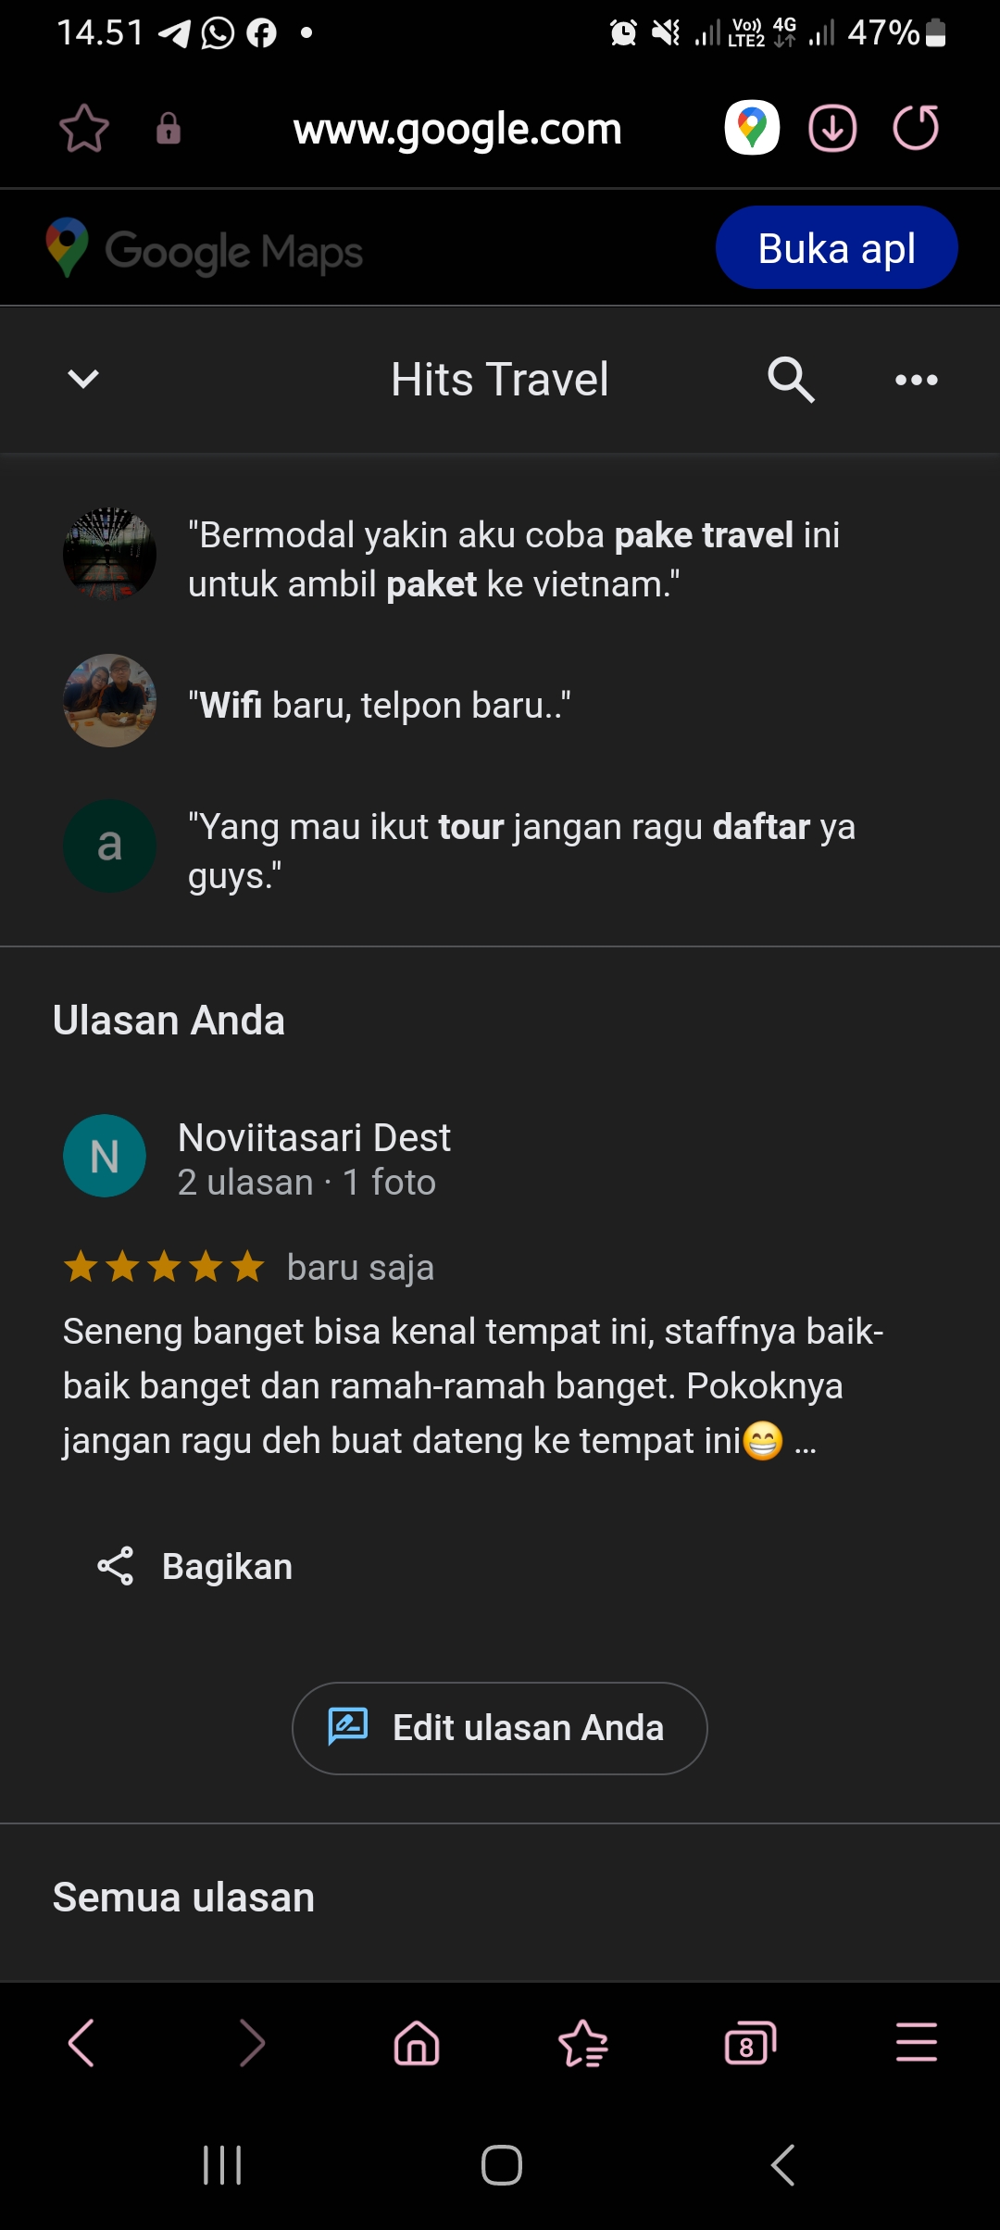Share your review with Bagikan
This screenshot has width=1000, height=2230.
195,1567
